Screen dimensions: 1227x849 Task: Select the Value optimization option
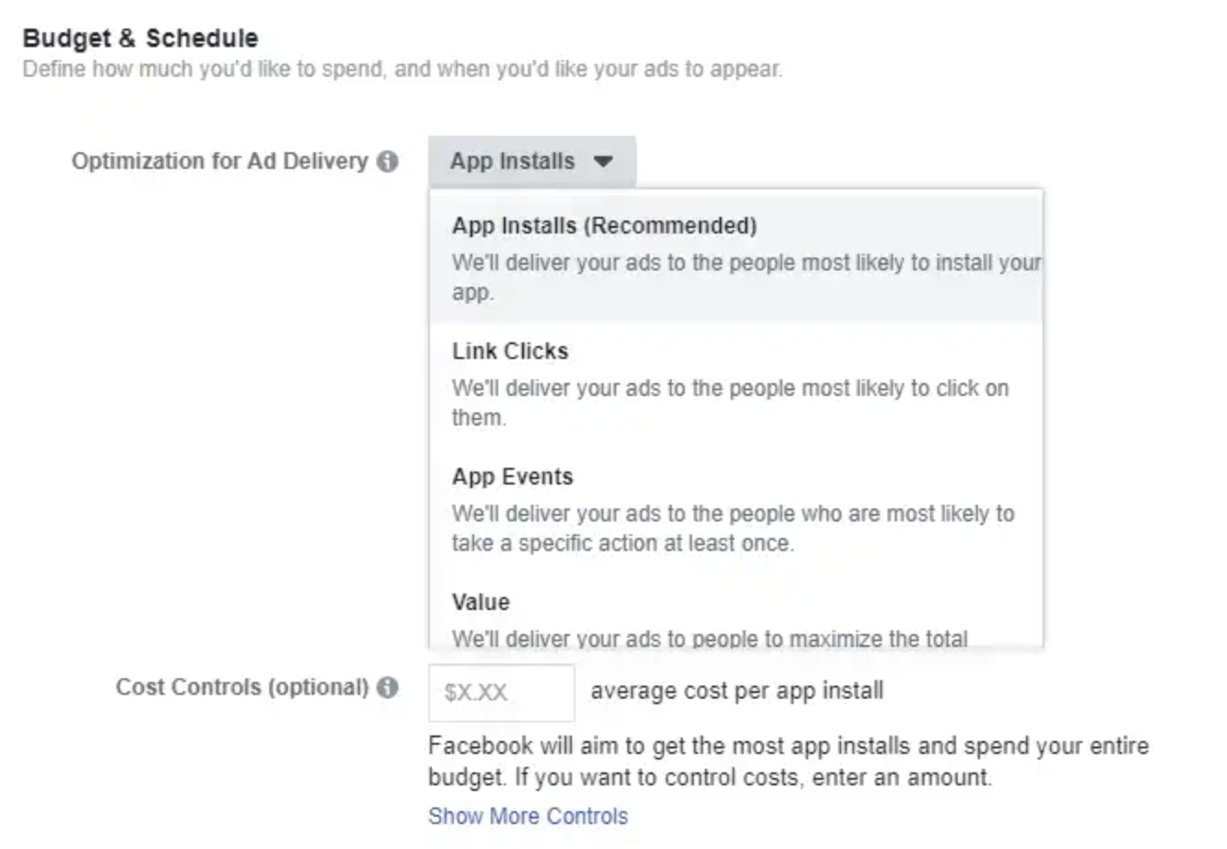(x=481, y=603)
